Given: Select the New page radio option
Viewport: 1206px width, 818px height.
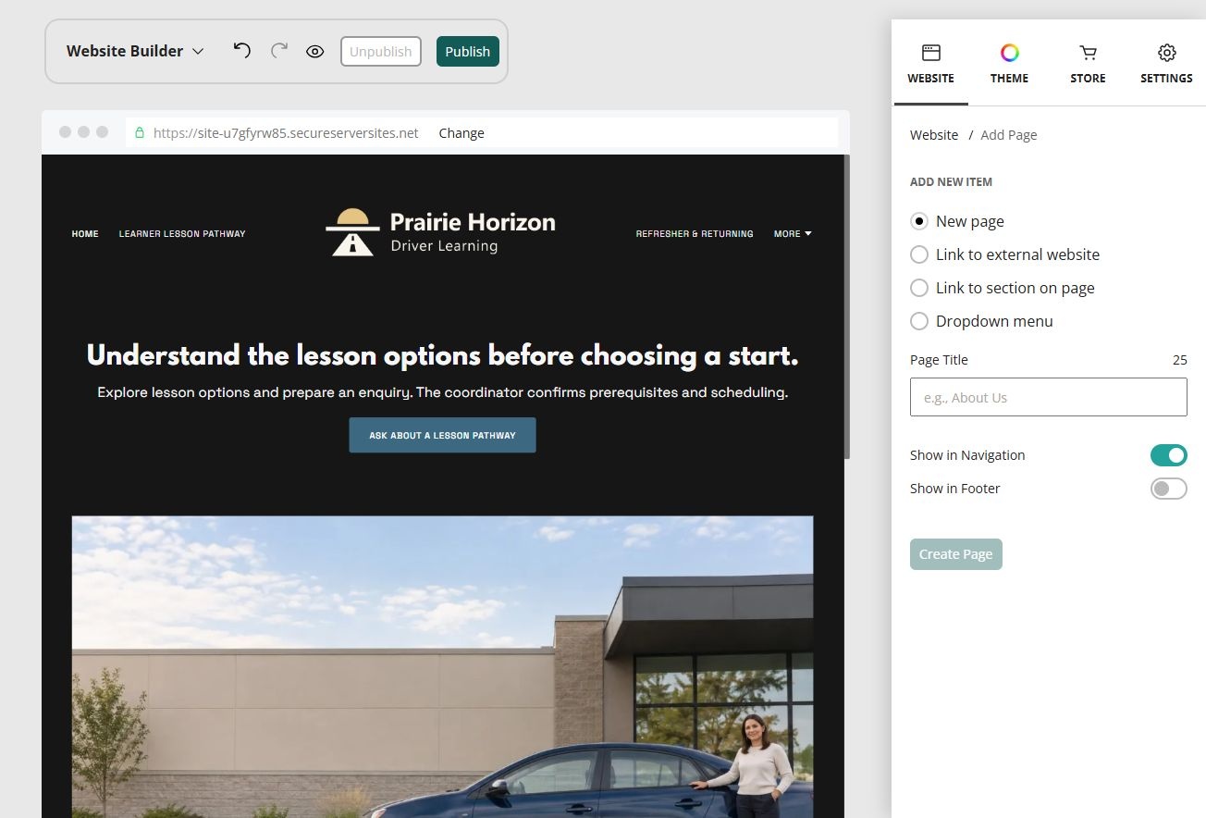Looking at the screenshot, I should click(x=919, y=221).
